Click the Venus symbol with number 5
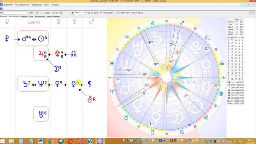This screenshot has width=256, height=144. coord(57,84)
